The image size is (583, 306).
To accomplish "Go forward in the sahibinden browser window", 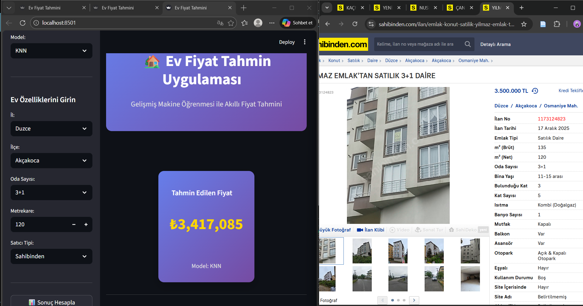I will tap(341, 24).
